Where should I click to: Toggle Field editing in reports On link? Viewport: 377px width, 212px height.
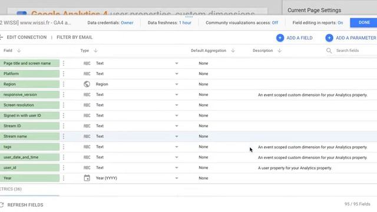click(x=340, y=22)
